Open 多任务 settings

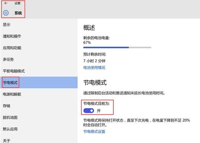click(39, 60)
